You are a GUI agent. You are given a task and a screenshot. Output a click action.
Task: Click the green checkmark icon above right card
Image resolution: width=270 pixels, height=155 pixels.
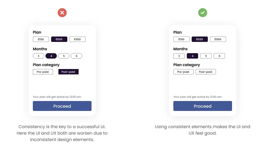click(x=203, y=13)
